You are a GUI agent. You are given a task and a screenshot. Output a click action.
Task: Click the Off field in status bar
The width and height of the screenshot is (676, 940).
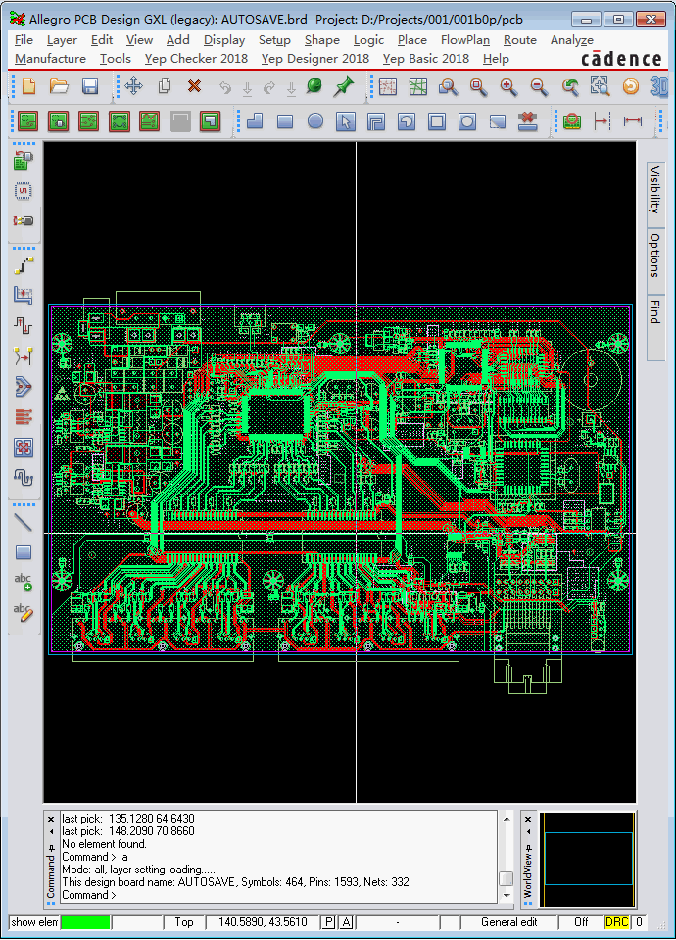(x=581, y=922)
